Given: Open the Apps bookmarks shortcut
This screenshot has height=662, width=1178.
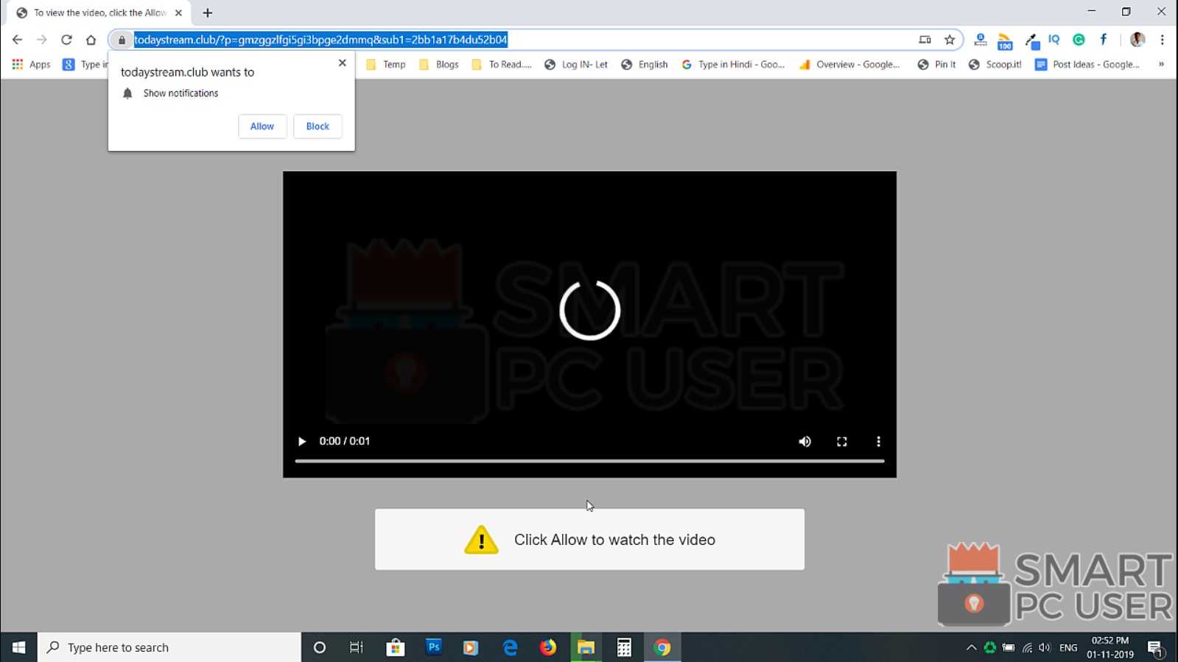Looking at the screenshot, I should point(31,65).
